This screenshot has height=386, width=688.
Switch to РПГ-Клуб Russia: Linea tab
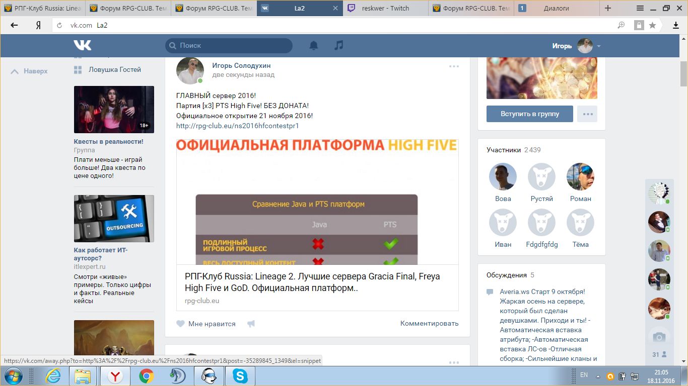point(42,8)
